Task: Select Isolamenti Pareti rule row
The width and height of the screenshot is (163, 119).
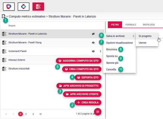Action: [x=52, y=51]
